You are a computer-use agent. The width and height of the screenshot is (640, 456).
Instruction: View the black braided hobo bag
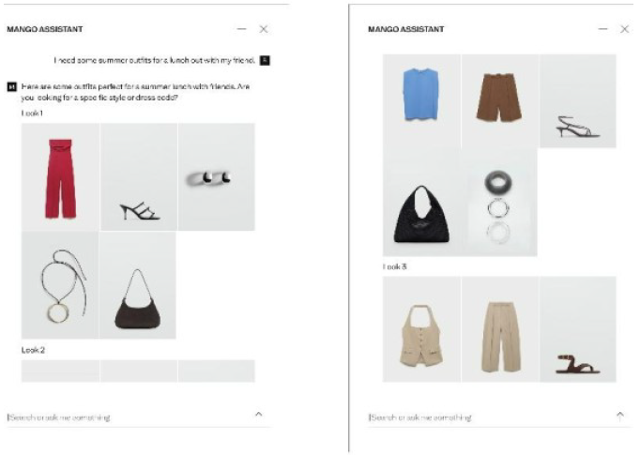(421, 202)
